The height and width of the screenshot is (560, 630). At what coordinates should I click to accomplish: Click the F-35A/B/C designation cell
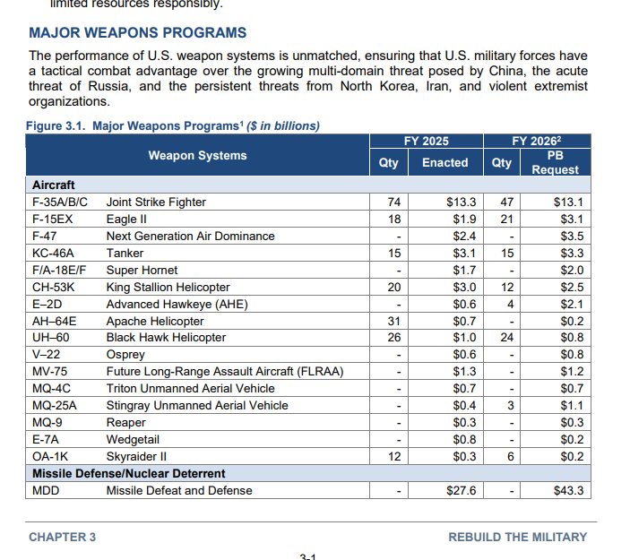point(60,202)
